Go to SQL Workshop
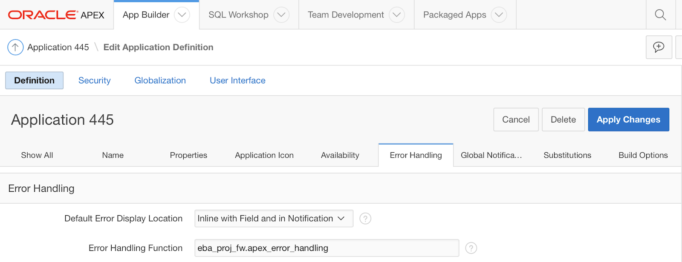 pyautogui.click(x=238, y=15)
